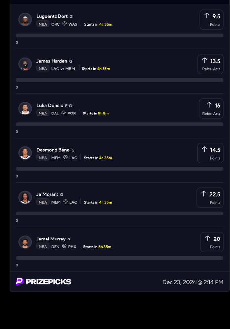Click the PRIZEPICKS wordmark text
This screenshot has height=329, width=230.
[x=48, y=282]
